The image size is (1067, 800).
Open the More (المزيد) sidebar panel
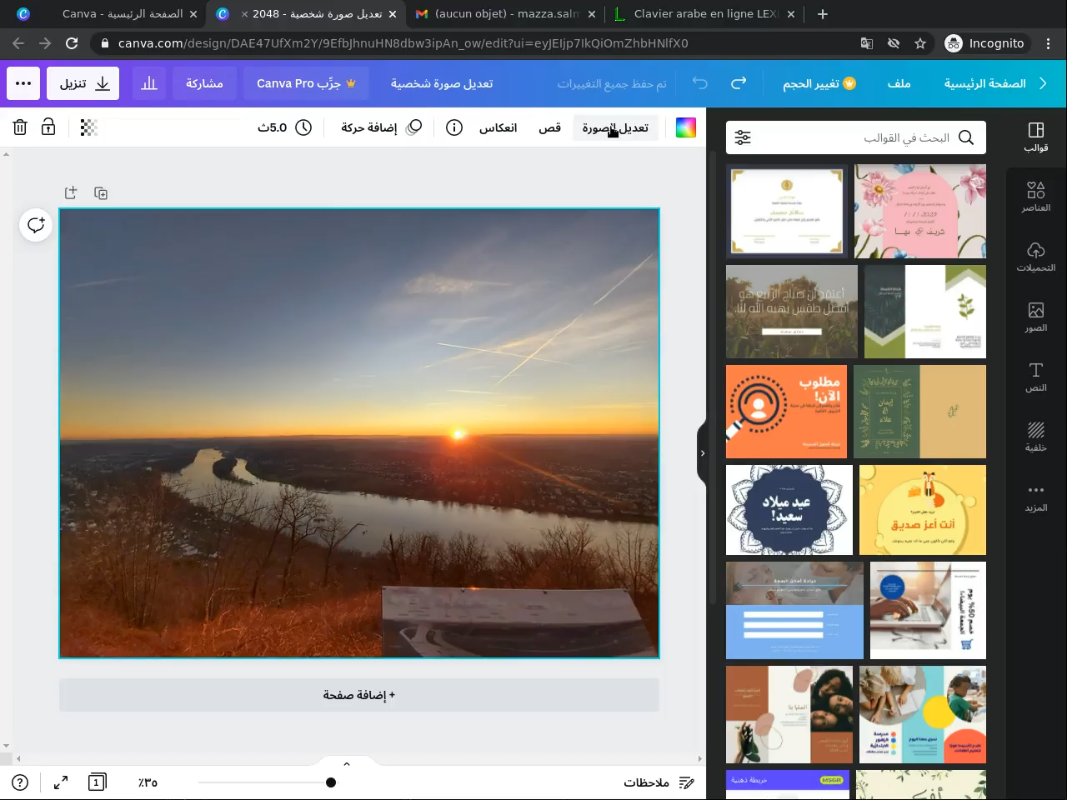coord(1036,497)
